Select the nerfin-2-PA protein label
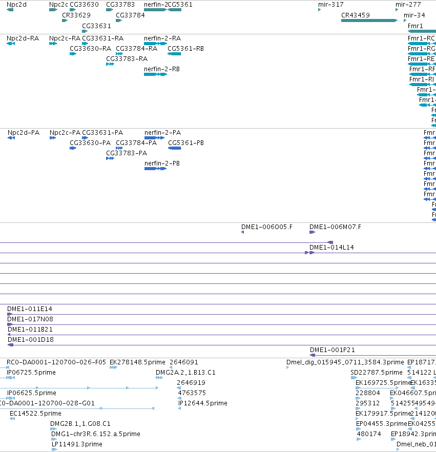 tap(163, 133)
